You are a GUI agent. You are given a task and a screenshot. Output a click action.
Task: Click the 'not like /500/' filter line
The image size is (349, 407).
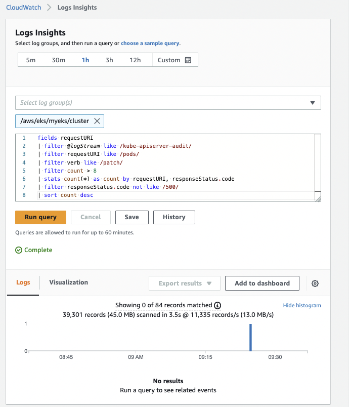108,187
